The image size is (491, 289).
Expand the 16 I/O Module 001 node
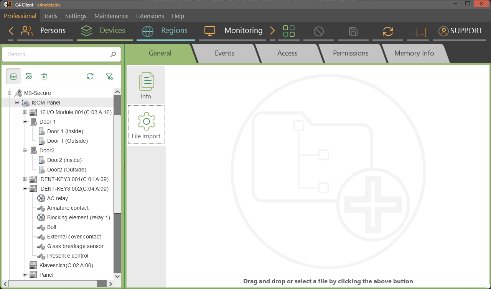[x=25, y=112]
